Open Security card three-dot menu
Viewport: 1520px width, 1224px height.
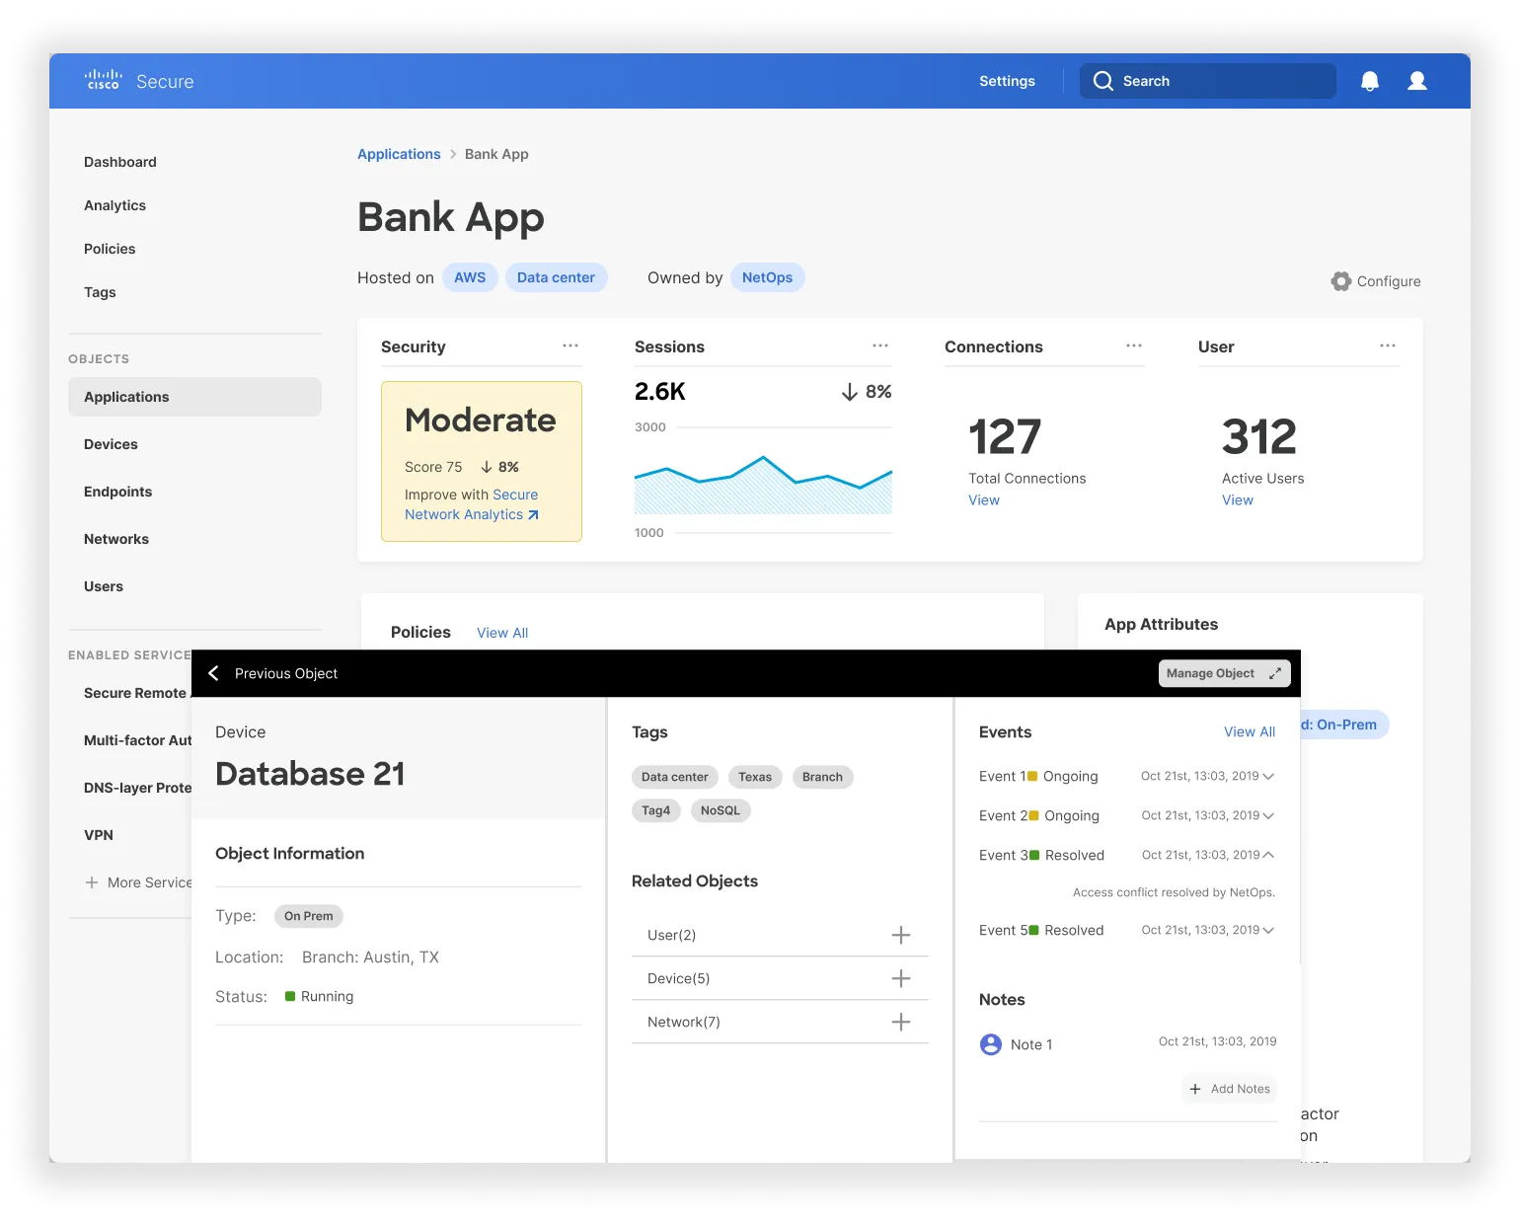tap(570, 345)
